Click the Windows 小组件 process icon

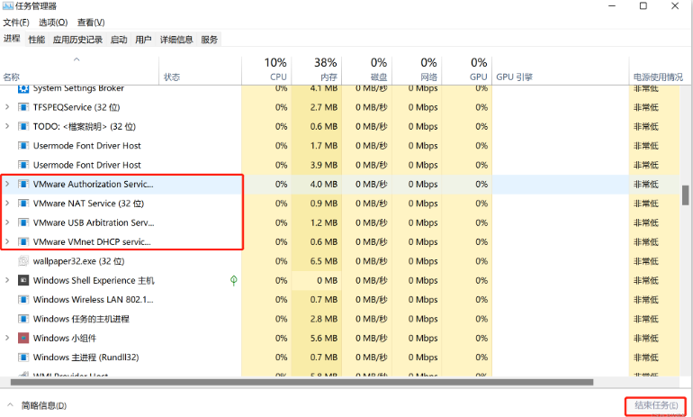tap(23, 338)
